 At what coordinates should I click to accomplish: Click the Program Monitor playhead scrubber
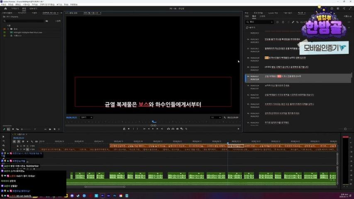click(153, 121)
